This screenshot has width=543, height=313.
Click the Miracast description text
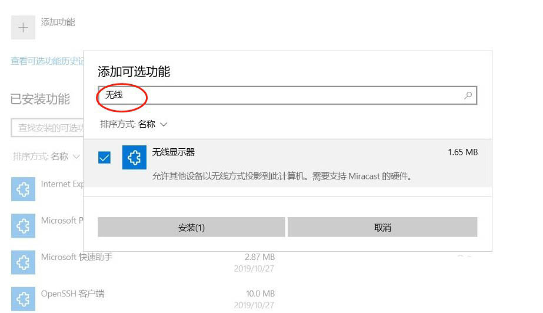tap(282, 177)
